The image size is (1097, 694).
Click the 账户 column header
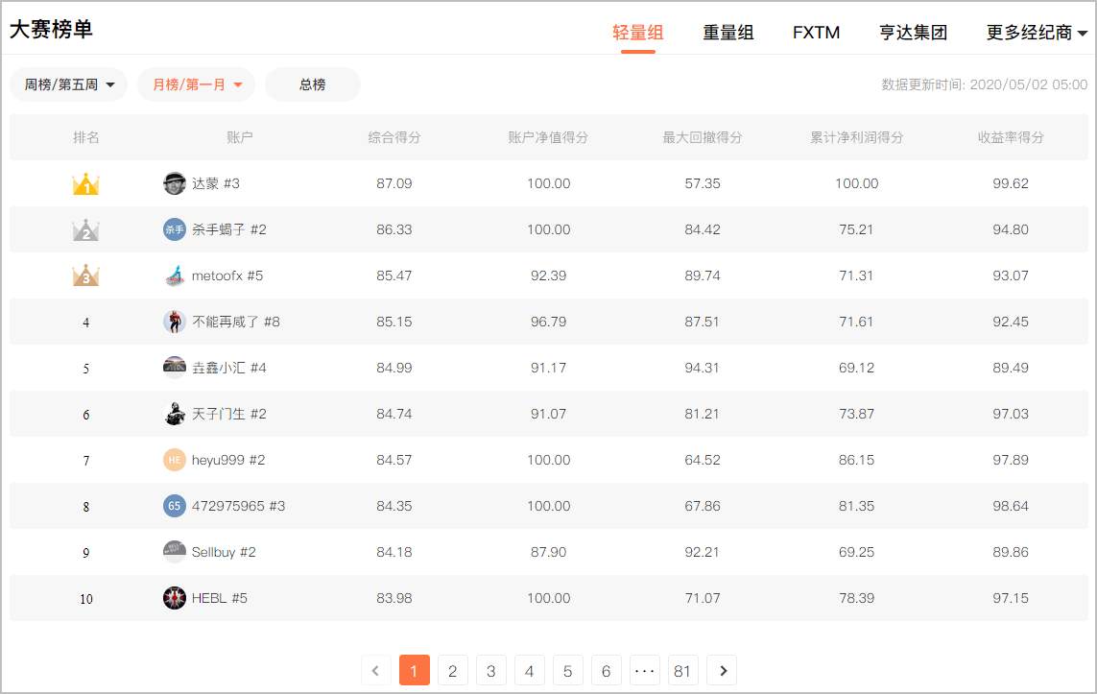[240, 137]
